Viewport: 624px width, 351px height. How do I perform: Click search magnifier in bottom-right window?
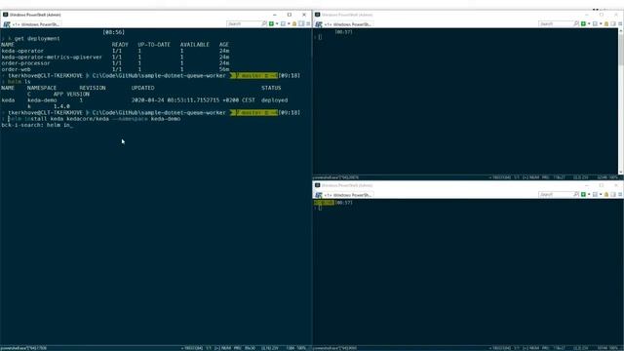coord(576,194)
